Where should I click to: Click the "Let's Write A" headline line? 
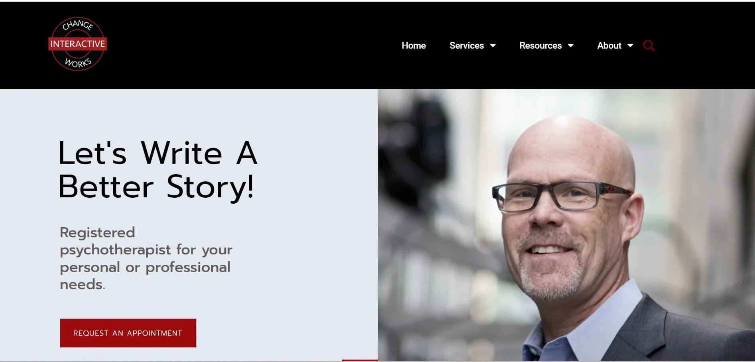coord(158,153)
